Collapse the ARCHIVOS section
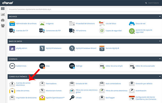 tap(160, 16)
